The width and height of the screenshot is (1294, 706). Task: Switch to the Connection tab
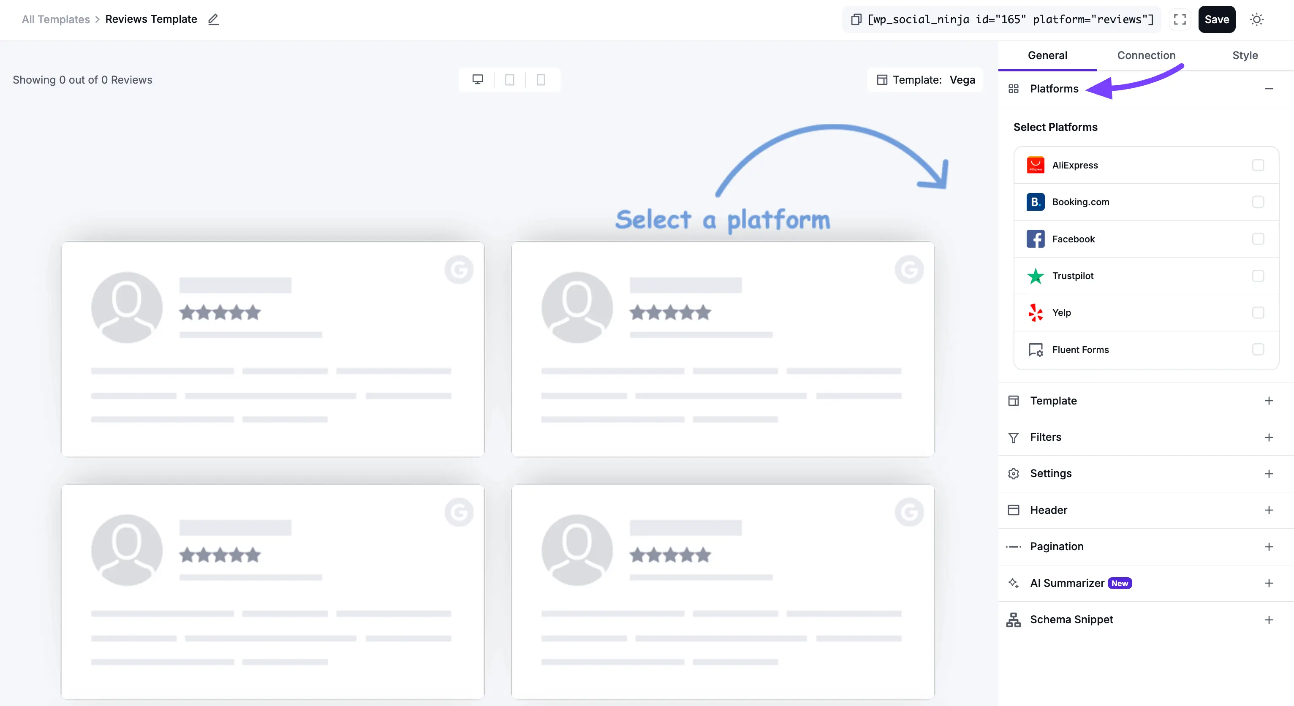click(x=1146, y=55)
